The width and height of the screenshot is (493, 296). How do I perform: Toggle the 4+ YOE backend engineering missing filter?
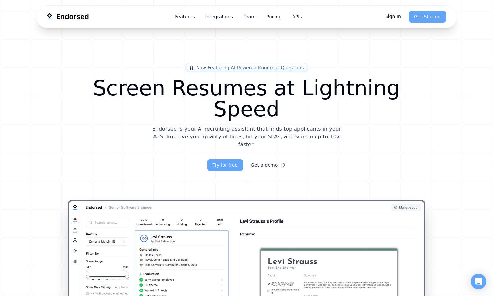click(x=88, y=293)
